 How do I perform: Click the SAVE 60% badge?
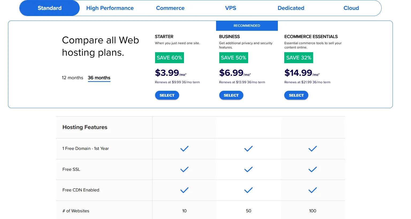pyautogui.click(x=169, y=58)
